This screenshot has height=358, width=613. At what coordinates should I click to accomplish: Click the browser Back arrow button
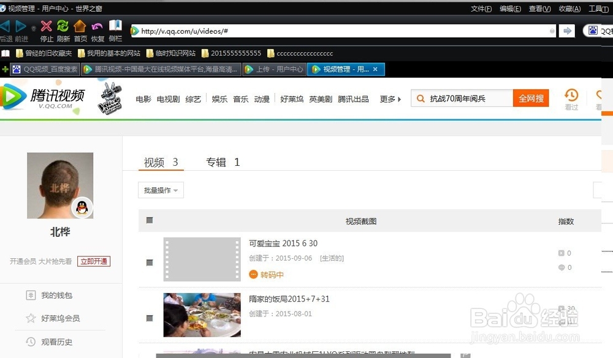5,26
